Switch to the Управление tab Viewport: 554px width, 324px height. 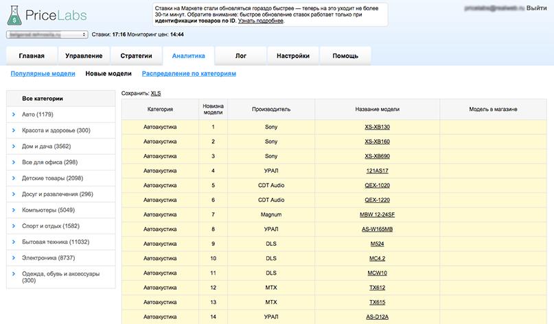pos(84,55)
